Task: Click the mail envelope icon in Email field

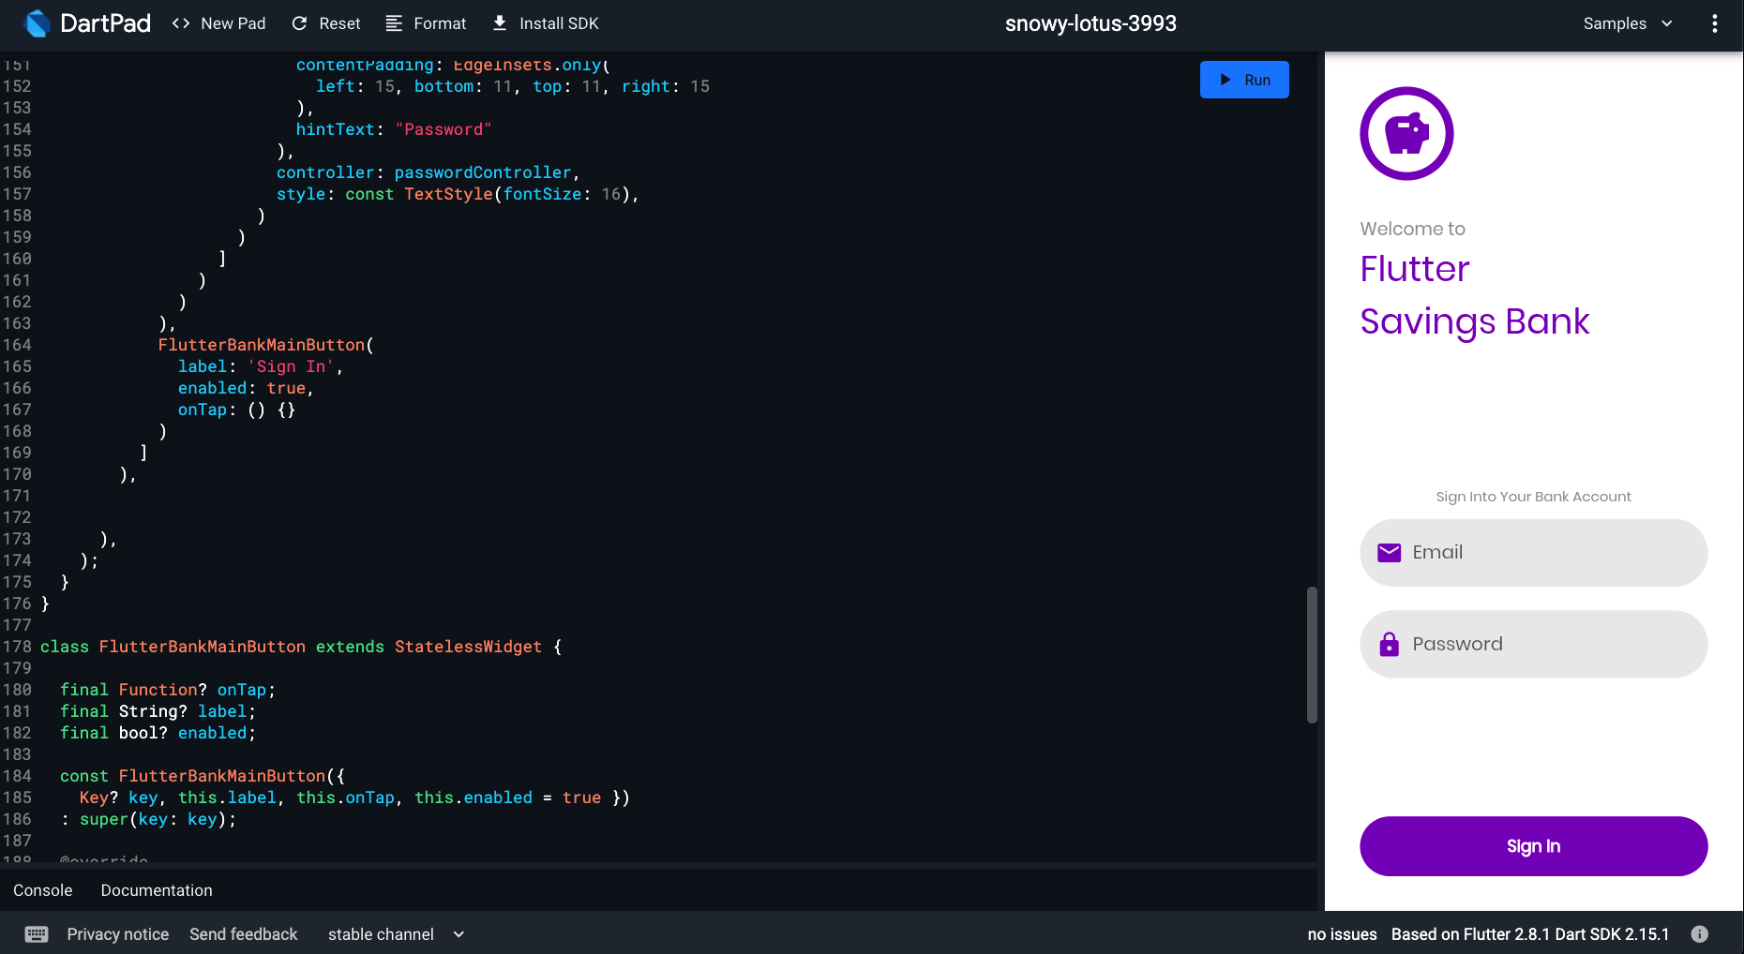Action: click(x=1389, y=553)
